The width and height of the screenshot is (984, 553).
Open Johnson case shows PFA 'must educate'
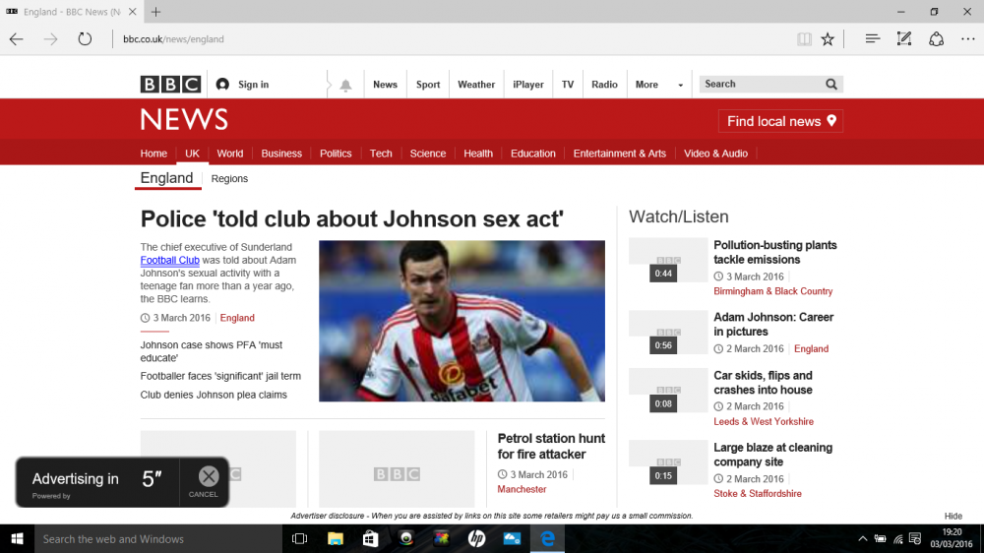pyautogui.click(x=212, y=351)
